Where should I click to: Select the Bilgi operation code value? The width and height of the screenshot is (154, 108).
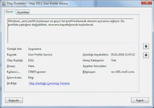click(31, 77)
